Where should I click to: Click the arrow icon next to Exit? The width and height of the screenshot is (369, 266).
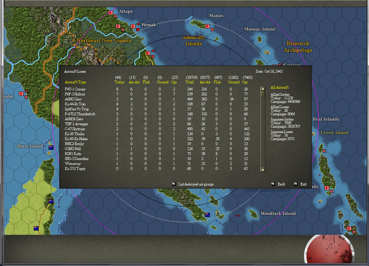pyautogui.click(x=296, y=184)
